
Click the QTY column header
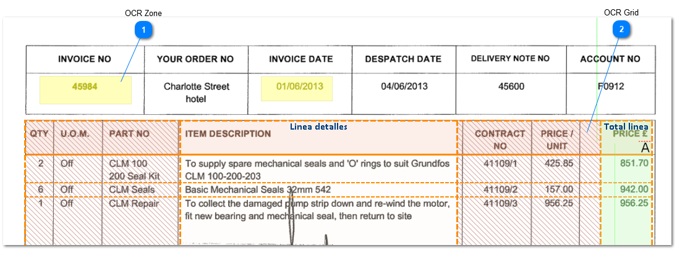39,133
